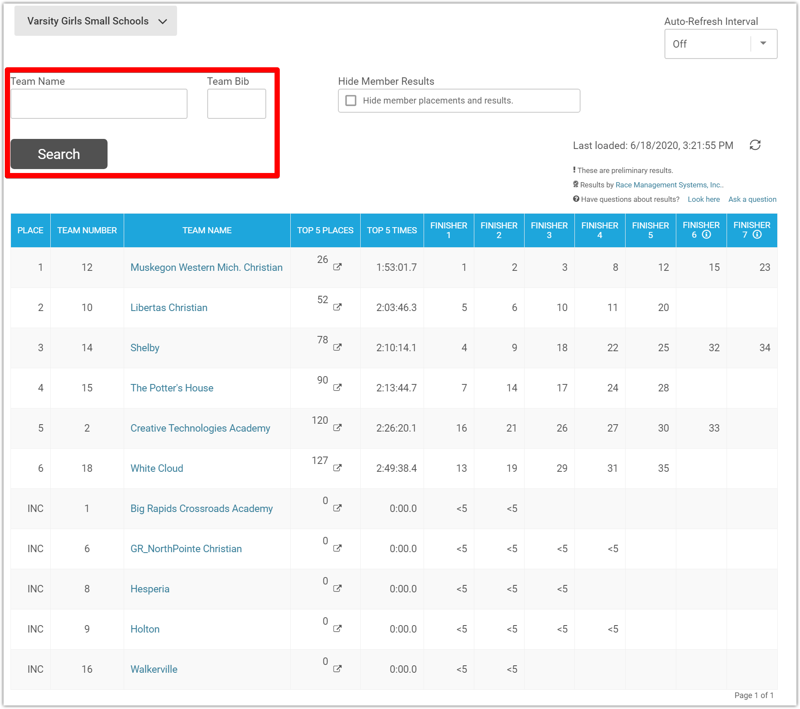Click the TEAM NAME column header

point(207,230)
